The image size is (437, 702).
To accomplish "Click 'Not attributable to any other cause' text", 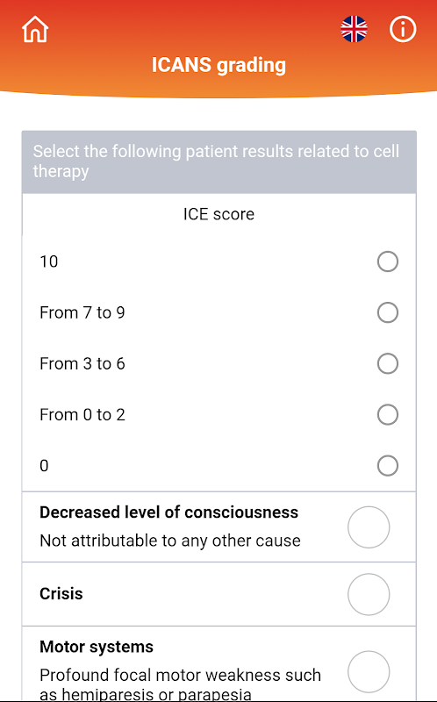I will click(x=170, y=541).
